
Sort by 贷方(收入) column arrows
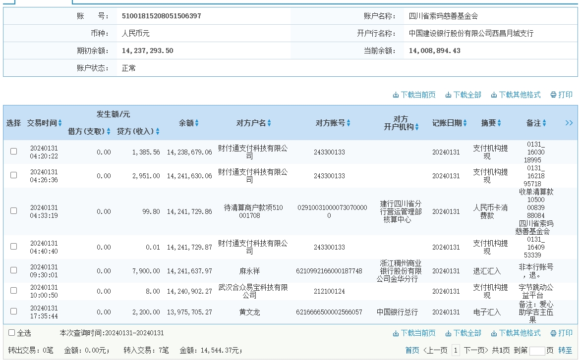coord(158,131)
